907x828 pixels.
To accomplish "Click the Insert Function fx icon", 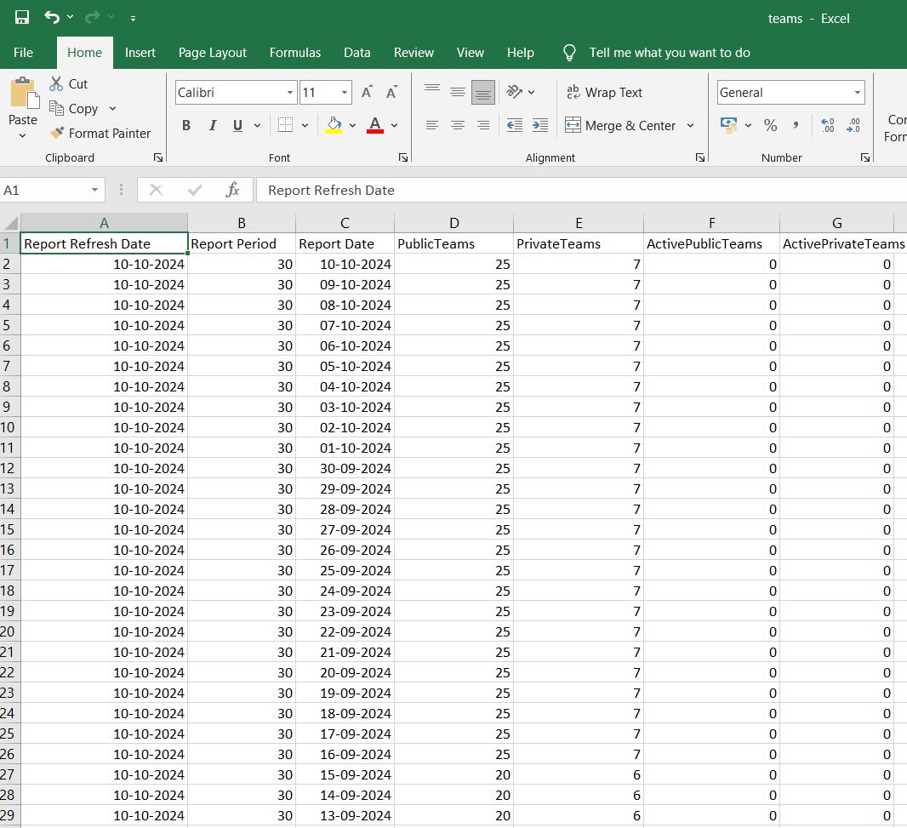I will (x=232, y=190).
